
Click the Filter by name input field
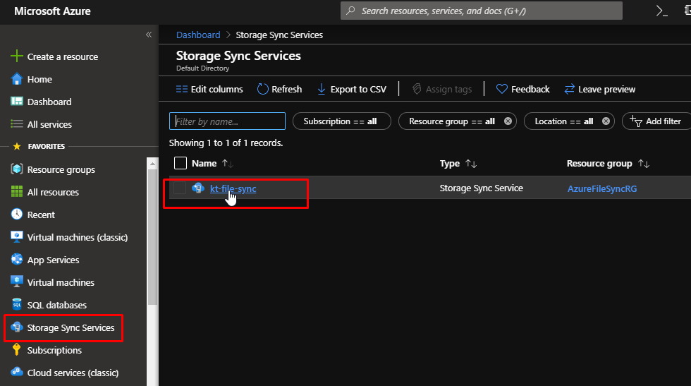227,121
